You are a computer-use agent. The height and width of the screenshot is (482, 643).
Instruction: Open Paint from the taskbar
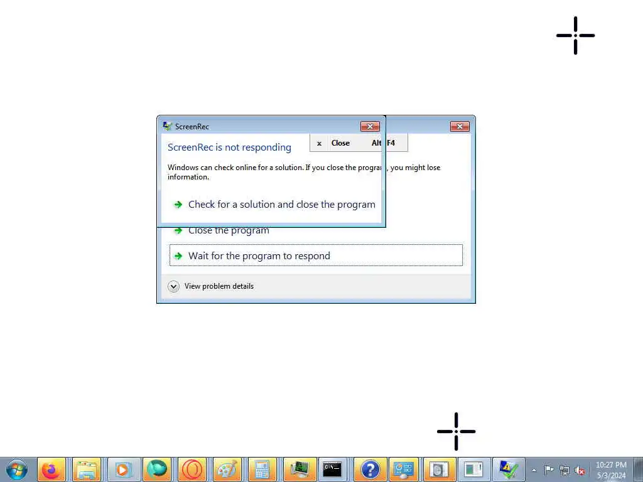(x=227, y=469)
